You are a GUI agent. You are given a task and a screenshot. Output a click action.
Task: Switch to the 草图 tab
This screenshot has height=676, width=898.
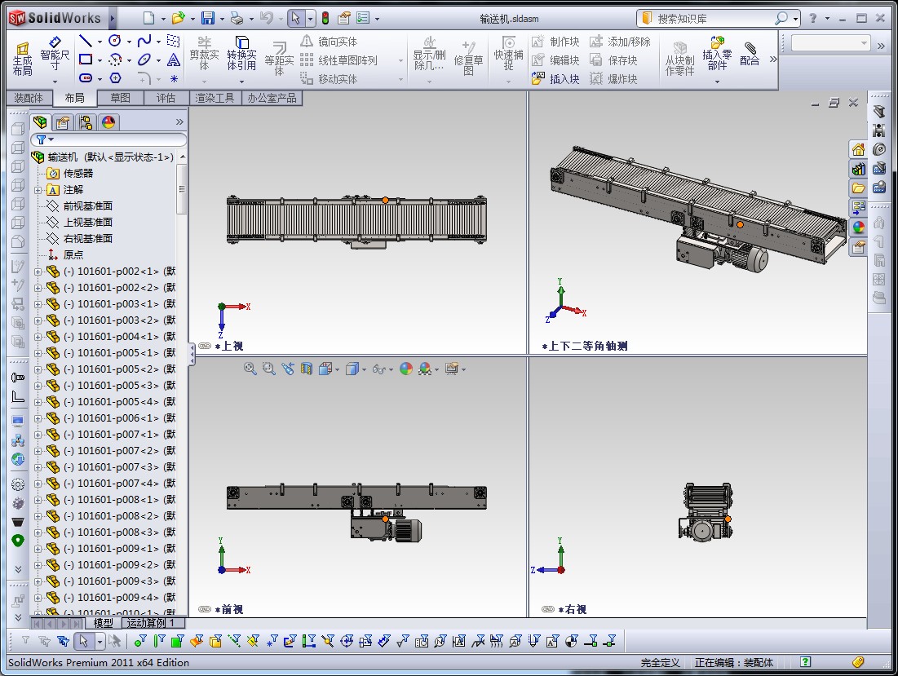[120, 99]
